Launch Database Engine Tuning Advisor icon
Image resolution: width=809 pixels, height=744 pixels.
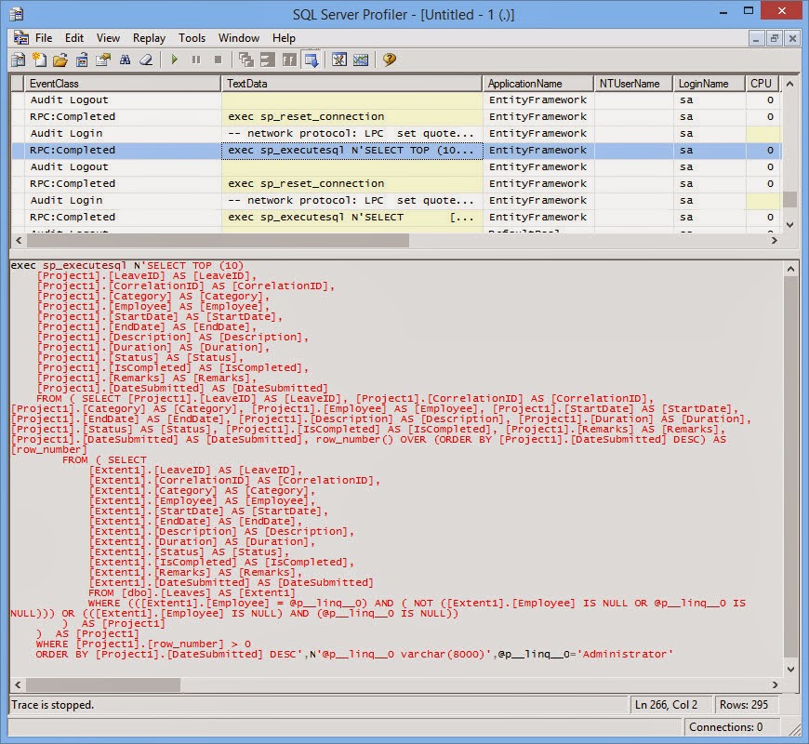[339, 60]
